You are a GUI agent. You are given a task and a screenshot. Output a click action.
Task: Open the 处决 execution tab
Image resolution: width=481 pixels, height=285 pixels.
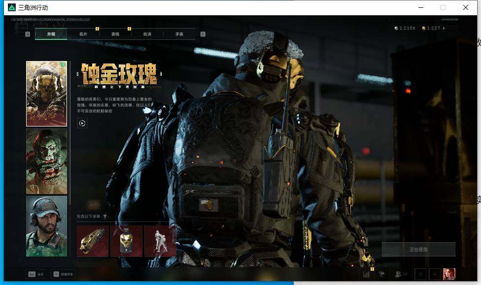click(x=147, y=34)
